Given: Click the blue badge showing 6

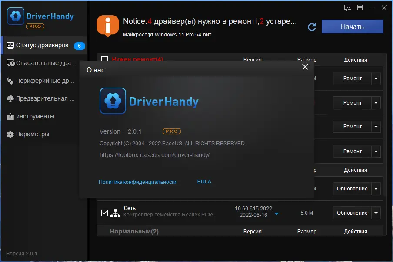Looking at the screenshot, I should pyautogui.click(x=80, y=46).
